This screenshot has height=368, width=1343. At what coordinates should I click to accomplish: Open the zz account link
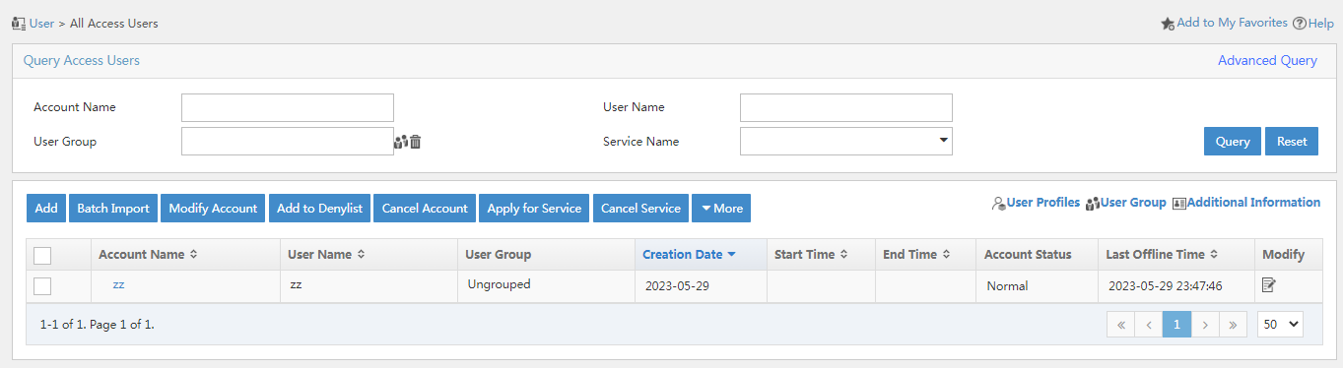pos(118,284)
